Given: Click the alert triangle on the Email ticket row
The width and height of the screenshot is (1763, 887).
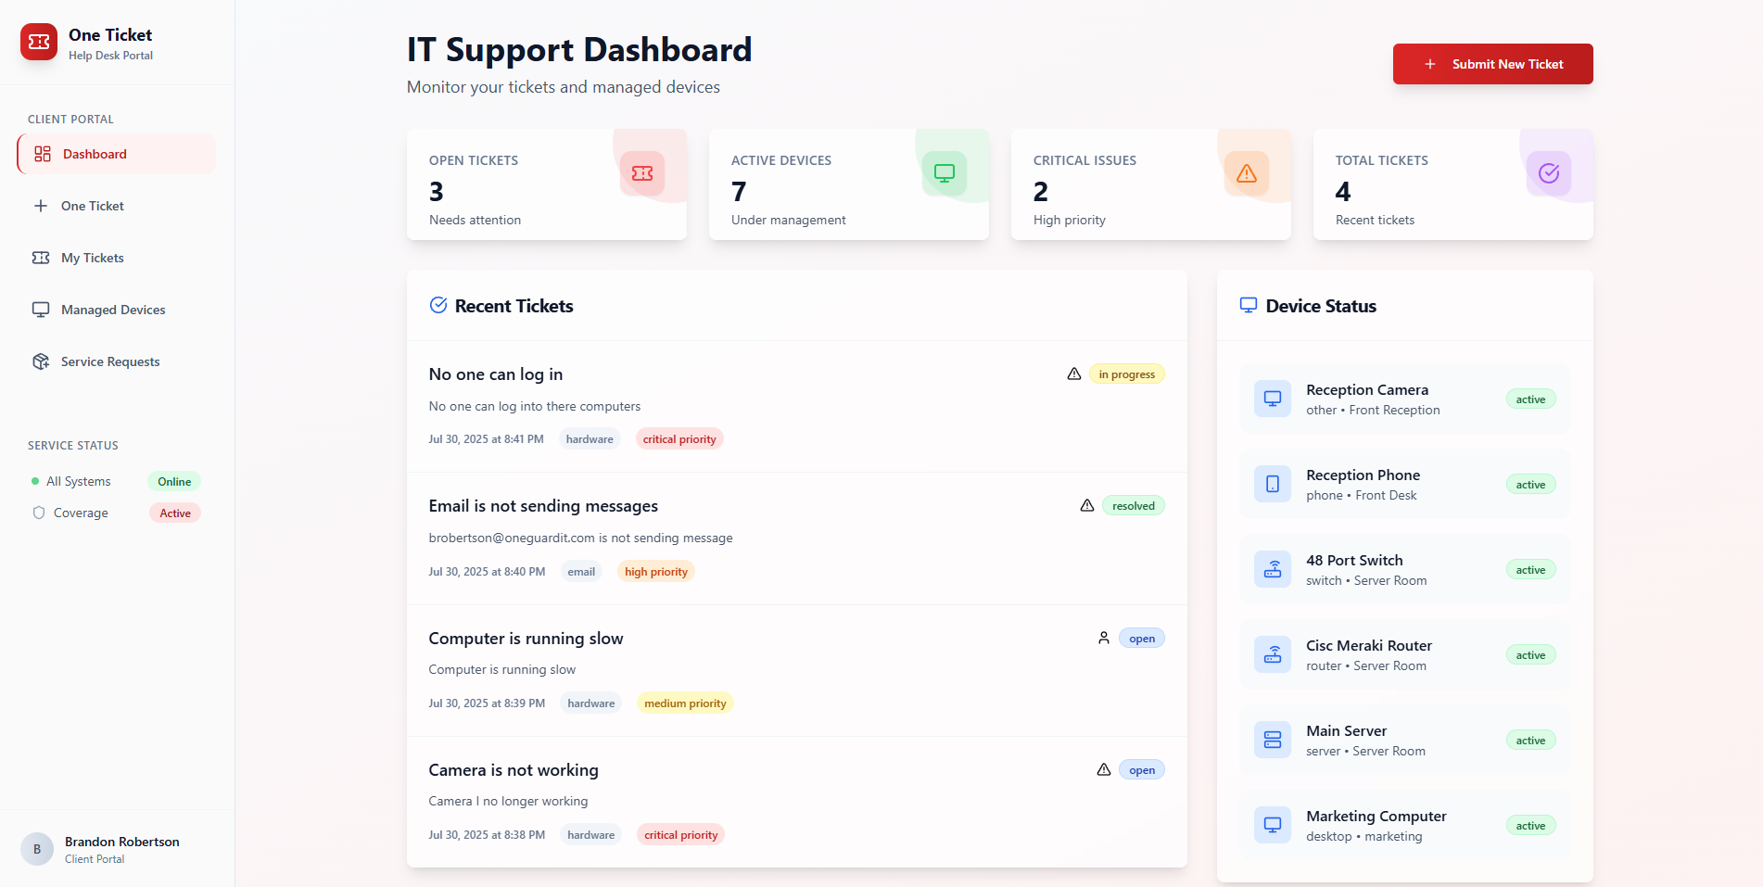Looking at the screenshot, I should point(1087,505).
